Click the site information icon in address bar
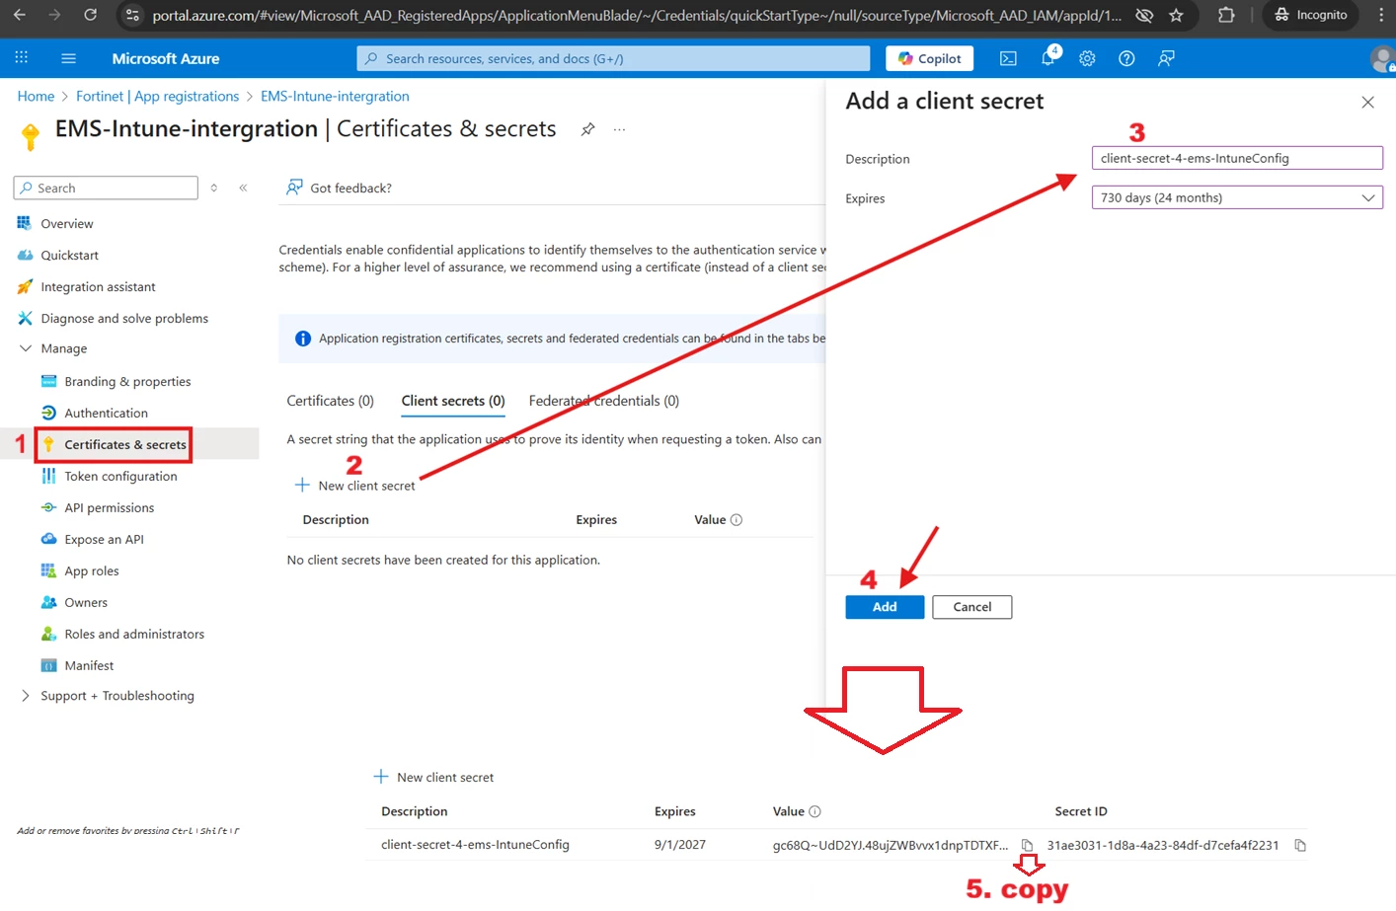The height and width of the screenshot is (911, 1396). pyautogui.click(x=132, y=15)
